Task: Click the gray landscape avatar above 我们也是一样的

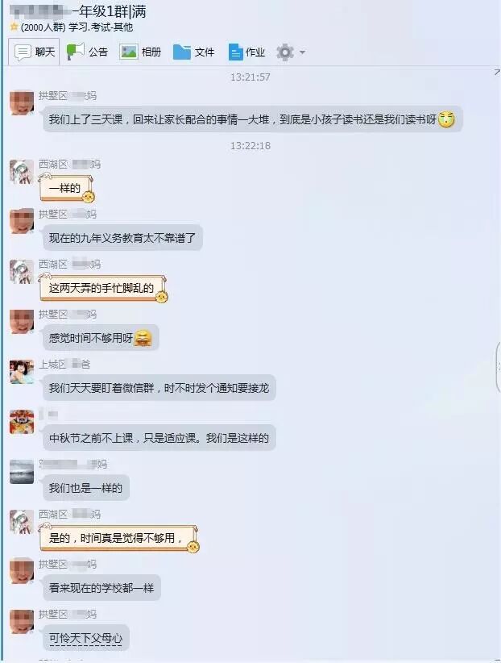Action: click(22, 472)
